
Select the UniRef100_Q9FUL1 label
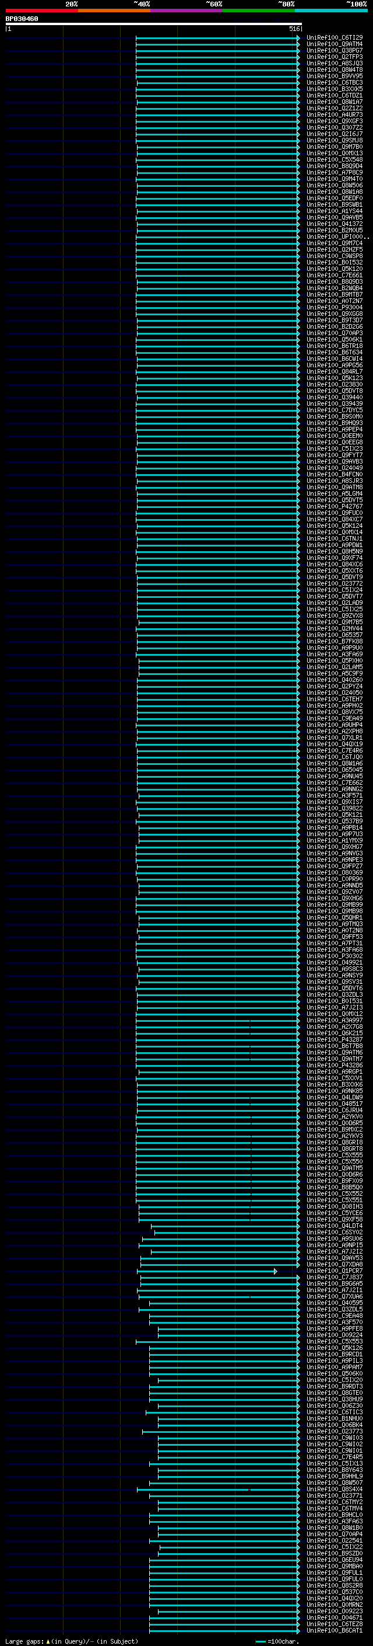click(335, 1572)
